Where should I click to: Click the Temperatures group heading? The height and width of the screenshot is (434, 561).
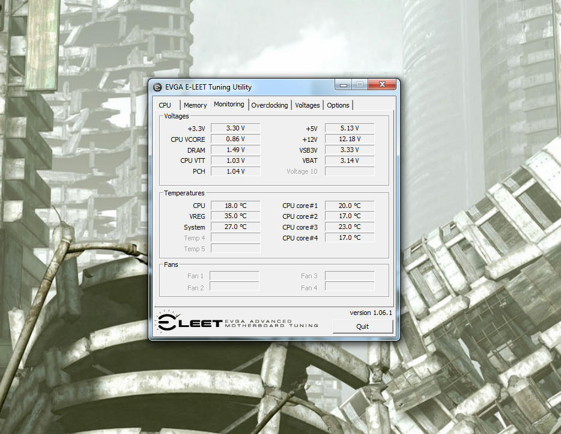click(184, 193)
